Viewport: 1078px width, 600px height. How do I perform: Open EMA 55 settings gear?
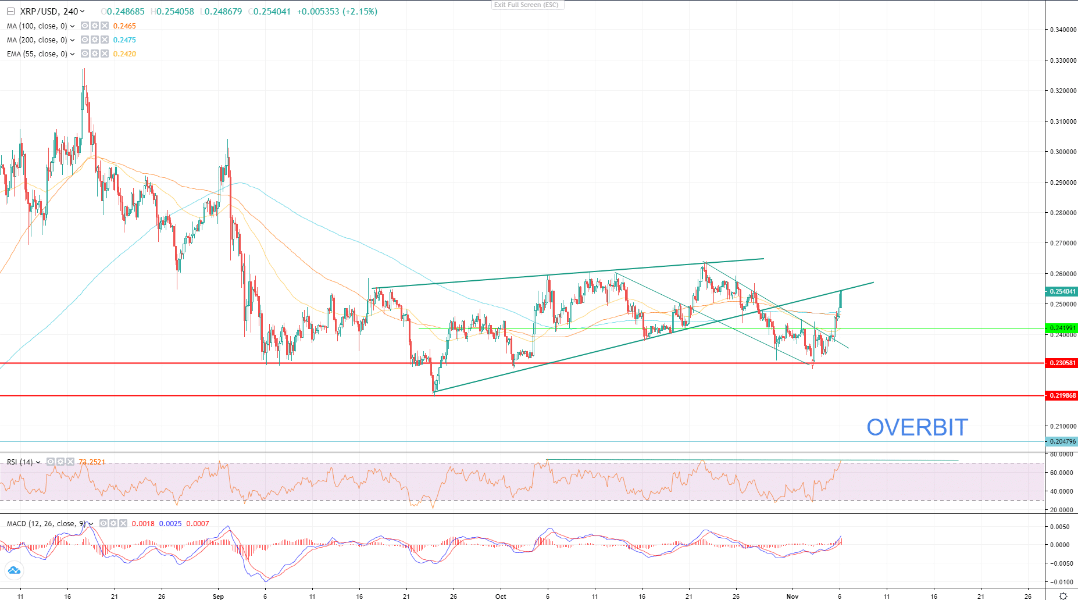click(x=95, y=53)
